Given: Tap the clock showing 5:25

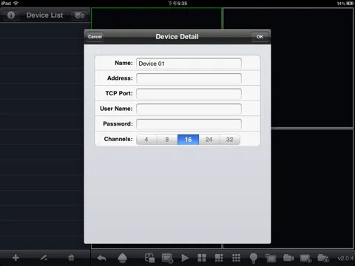Looking at the screenshot, I should click(x=177, y=4).
